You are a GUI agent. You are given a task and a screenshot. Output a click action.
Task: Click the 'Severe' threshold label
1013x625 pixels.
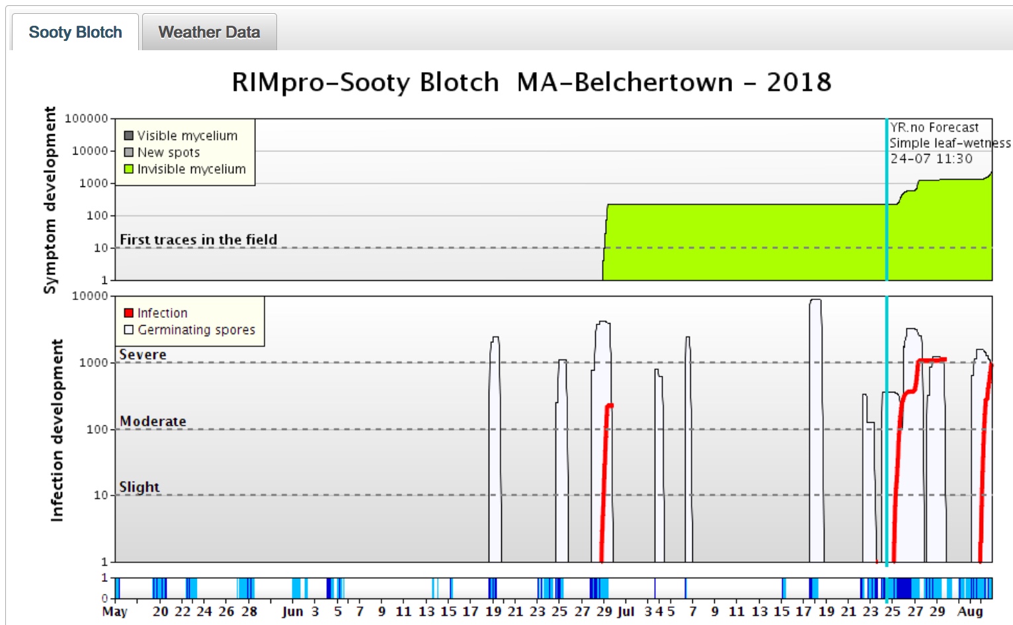pyautogui.click(x=143, y=355)
